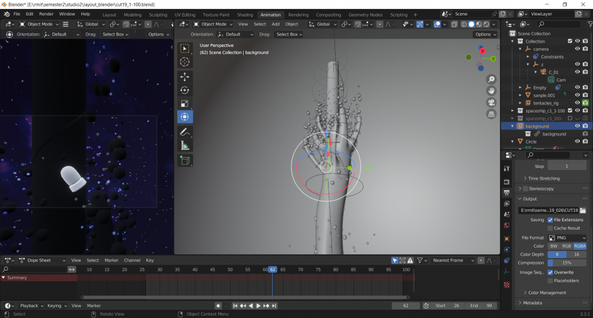Collapse the background collection in outliner
This screenshot has width=593, height=318.
[x=513, y=126]
